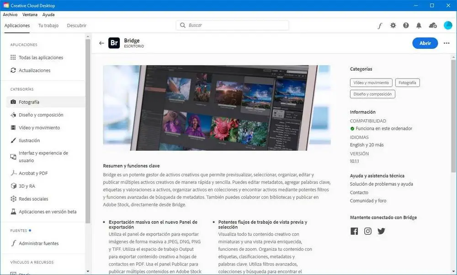The height and width of the screenshot is (275, 457).
Task: Click the search magnifier icon
Action: (183, 25)
